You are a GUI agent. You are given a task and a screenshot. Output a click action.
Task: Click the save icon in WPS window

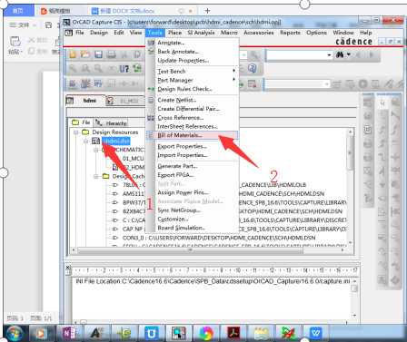(x=48, y=24)
